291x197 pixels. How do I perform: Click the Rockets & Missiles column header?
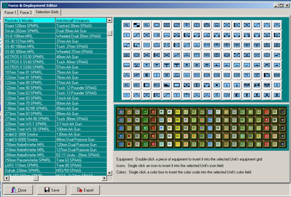30,20
